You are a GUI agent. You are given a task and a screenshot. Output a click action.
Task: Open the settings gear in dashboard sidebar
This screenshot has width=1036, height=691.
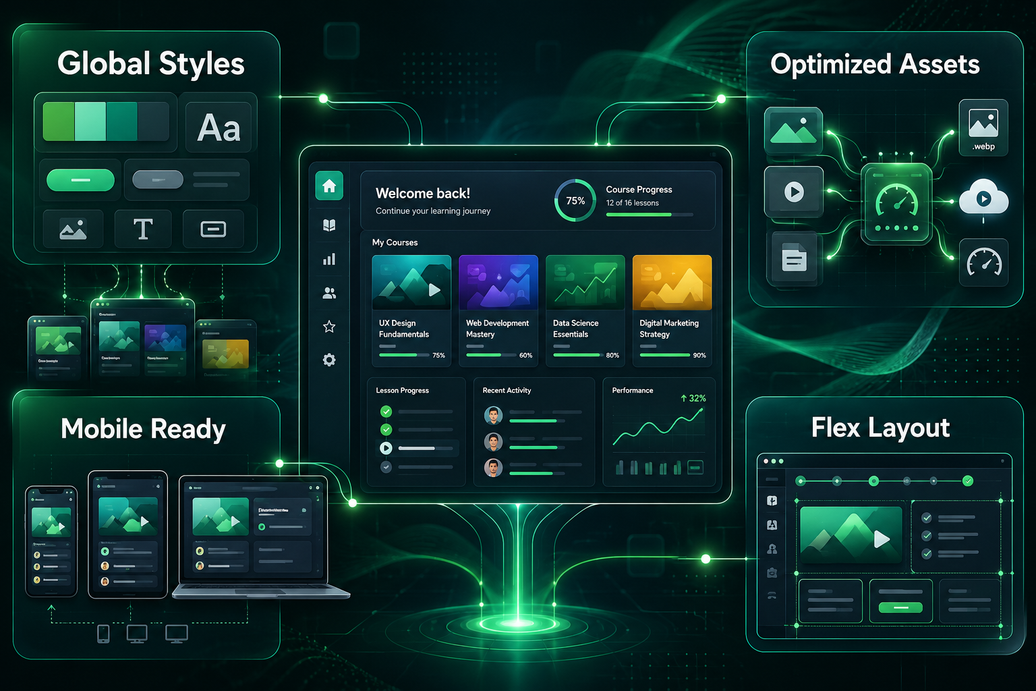coord(329,360)
